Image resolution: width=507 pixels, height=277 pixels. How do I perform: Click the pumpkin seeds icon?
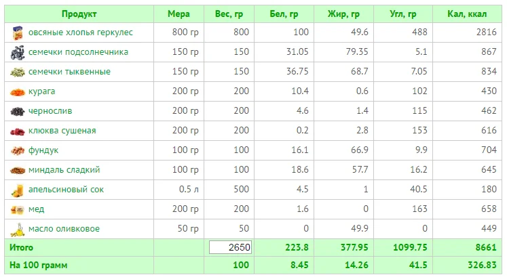click(x=18, y=72)
